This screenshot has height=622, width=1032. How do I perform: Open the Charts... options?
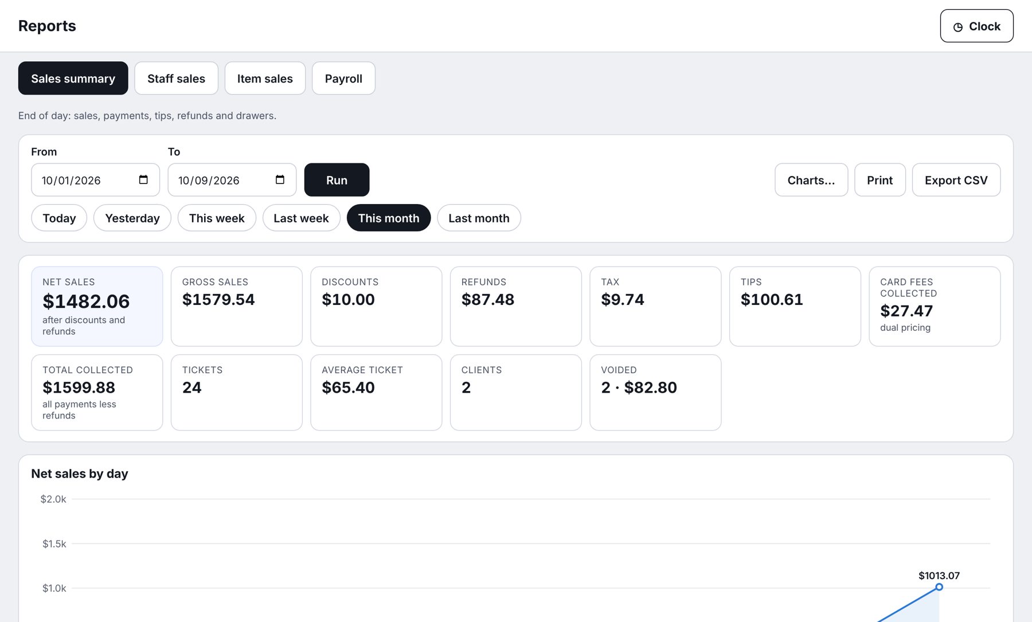811,180
